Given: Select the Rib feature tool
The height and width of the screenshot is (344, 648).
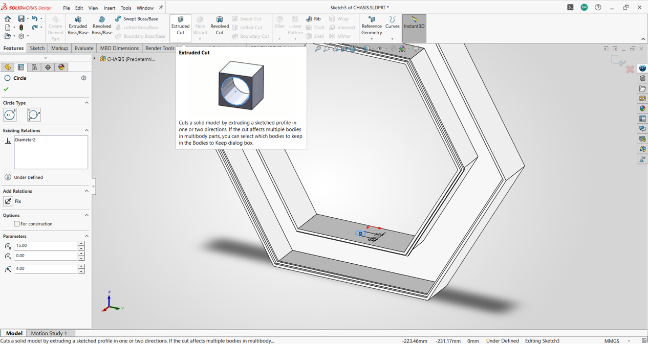Looking at the screenshot, I should point(313,18).
